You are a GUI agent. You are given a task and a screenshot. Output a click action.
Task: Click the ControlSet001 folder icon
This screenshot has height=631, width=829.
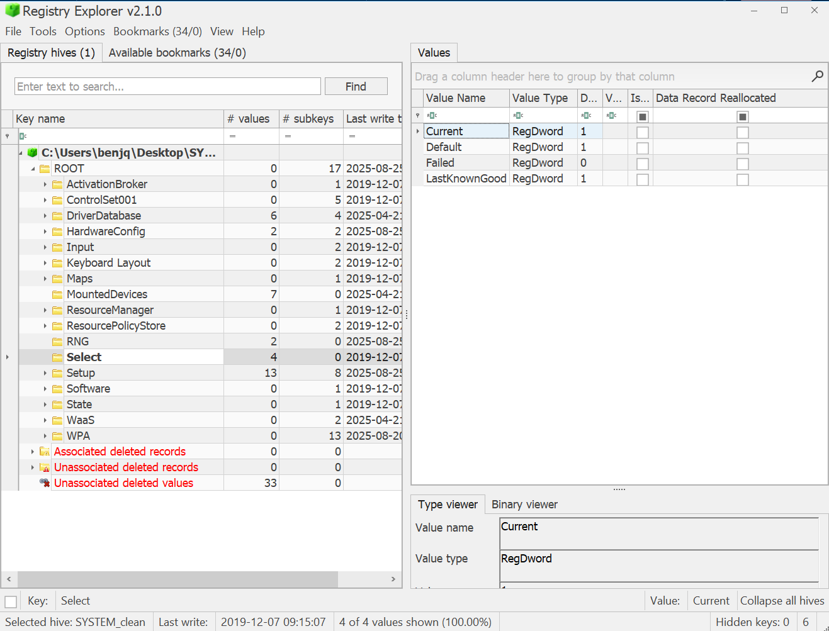click(x=57, y=200)
